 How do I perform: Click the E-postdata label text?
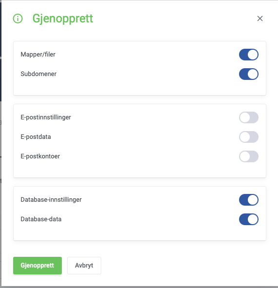(36, 137)
